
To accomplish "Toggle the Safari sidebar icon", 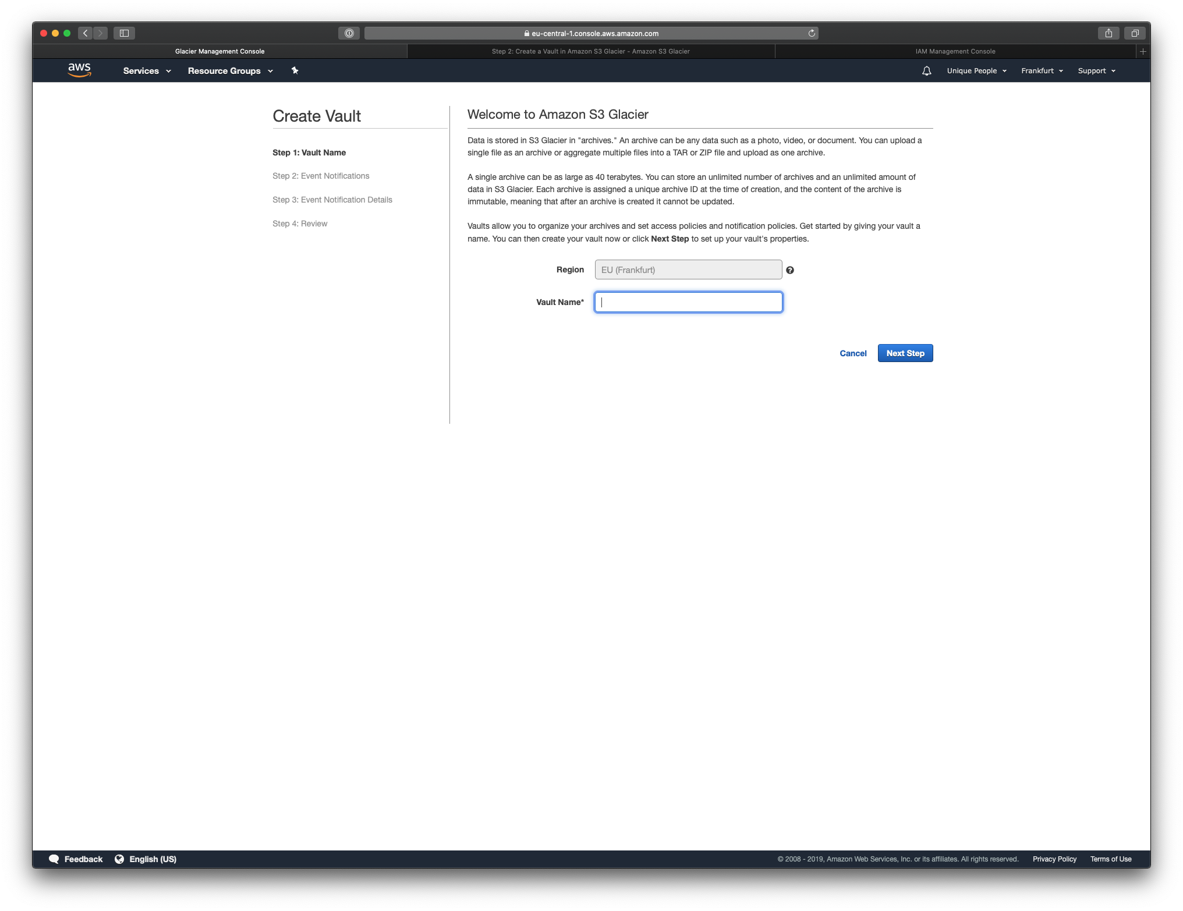I will coord(124,33).
